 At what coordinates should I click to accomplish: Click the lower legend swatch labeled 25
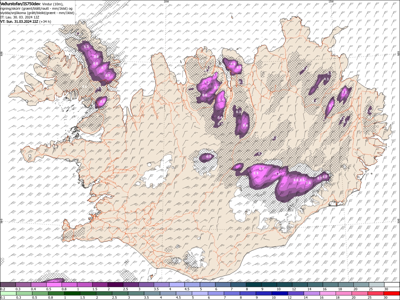point(375,293)
